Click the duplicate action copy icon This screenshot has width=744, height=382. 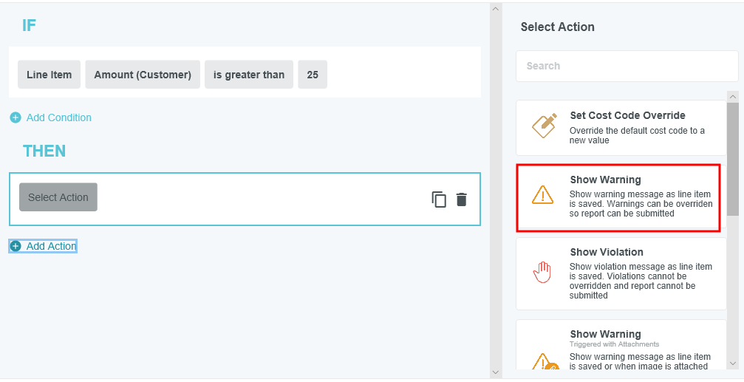point(439,199)
